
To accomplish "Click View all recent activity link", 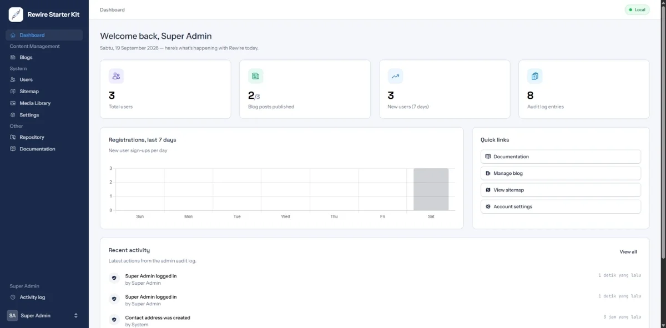I will [x=628, y=252].
